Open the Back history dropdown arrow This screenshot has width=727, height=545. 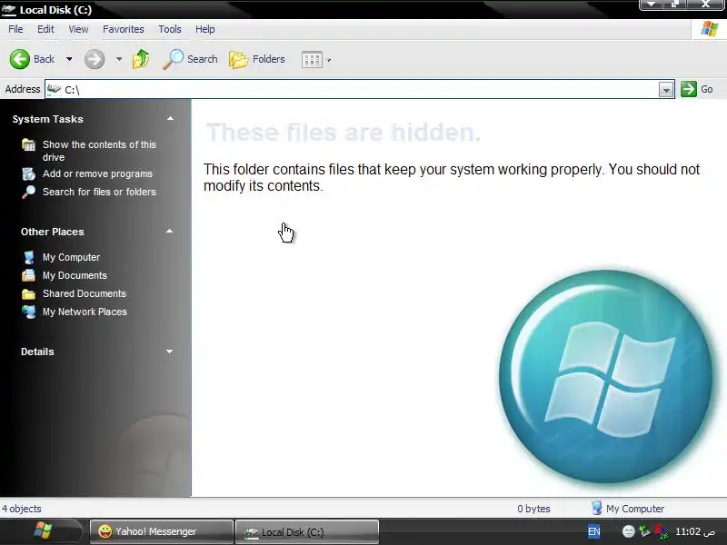(69, 59)
